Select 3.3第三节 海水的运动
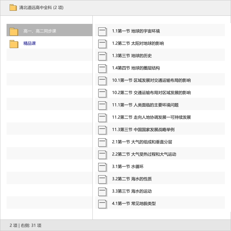This screenshot has height=231, width=231. coord(132,191)
